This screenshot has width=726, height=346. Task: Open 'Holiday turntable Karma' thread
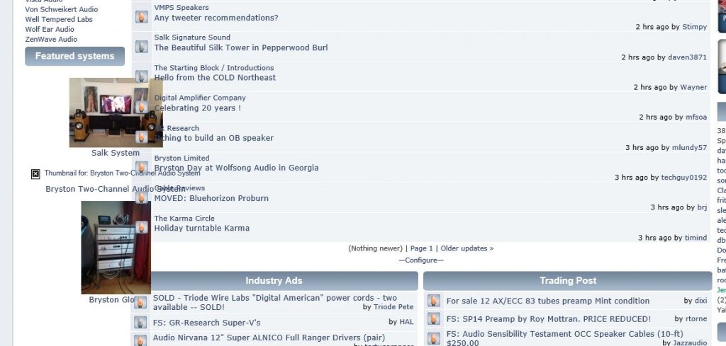click(202, 229)
